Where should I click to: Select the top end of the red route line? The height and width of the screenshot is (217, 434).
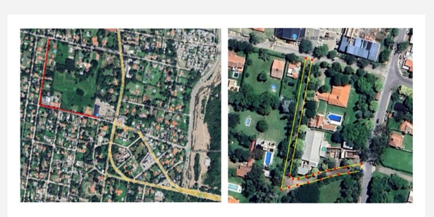49,39
